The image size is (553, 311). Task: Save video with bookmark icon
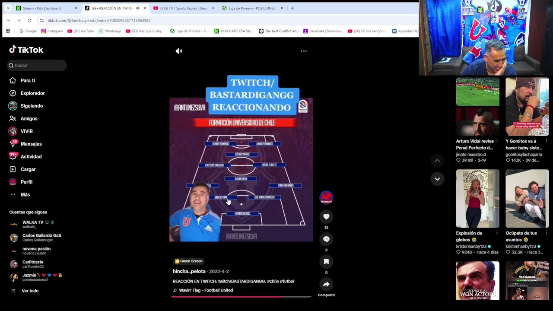tap(326, 262)
